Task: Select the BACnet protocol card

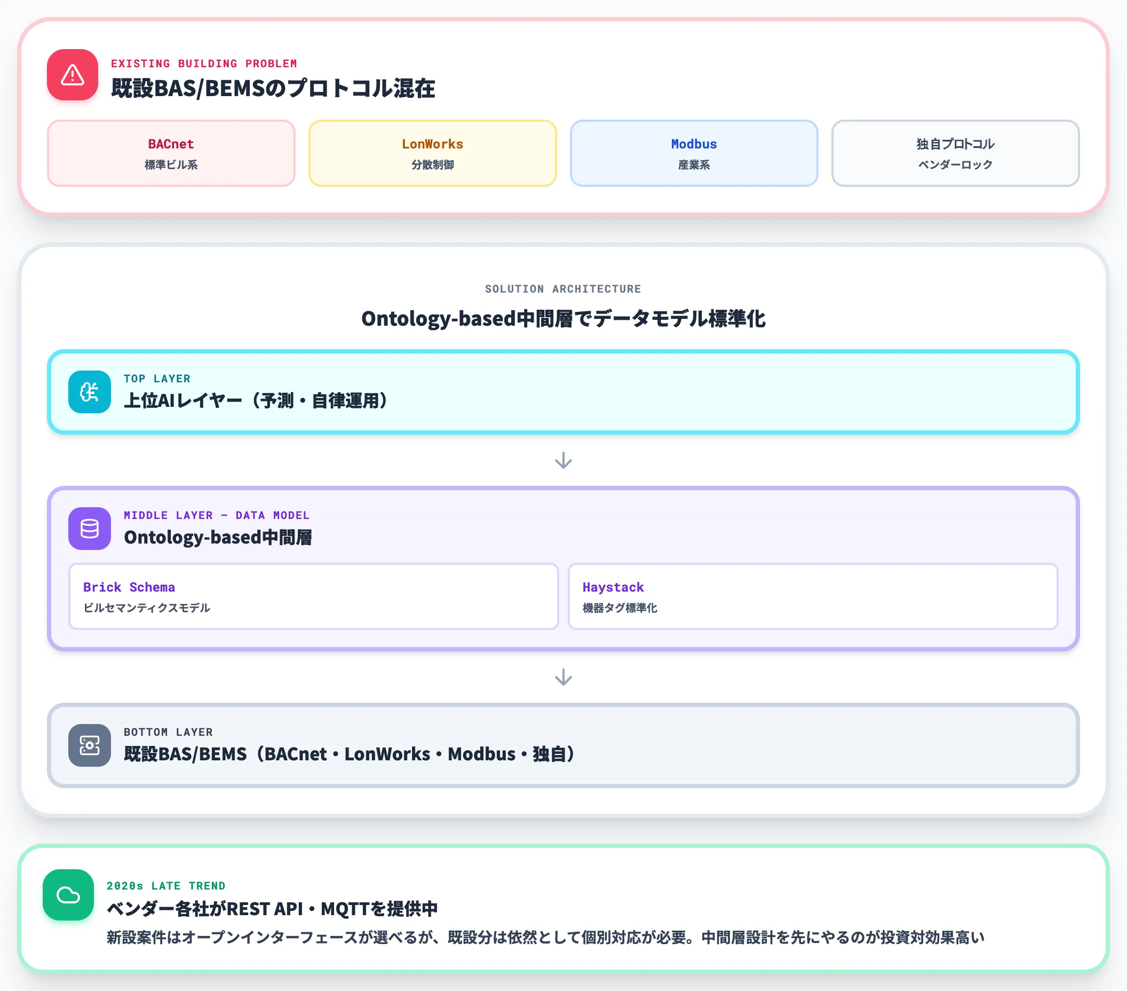Action: click(x=171, y=153)
